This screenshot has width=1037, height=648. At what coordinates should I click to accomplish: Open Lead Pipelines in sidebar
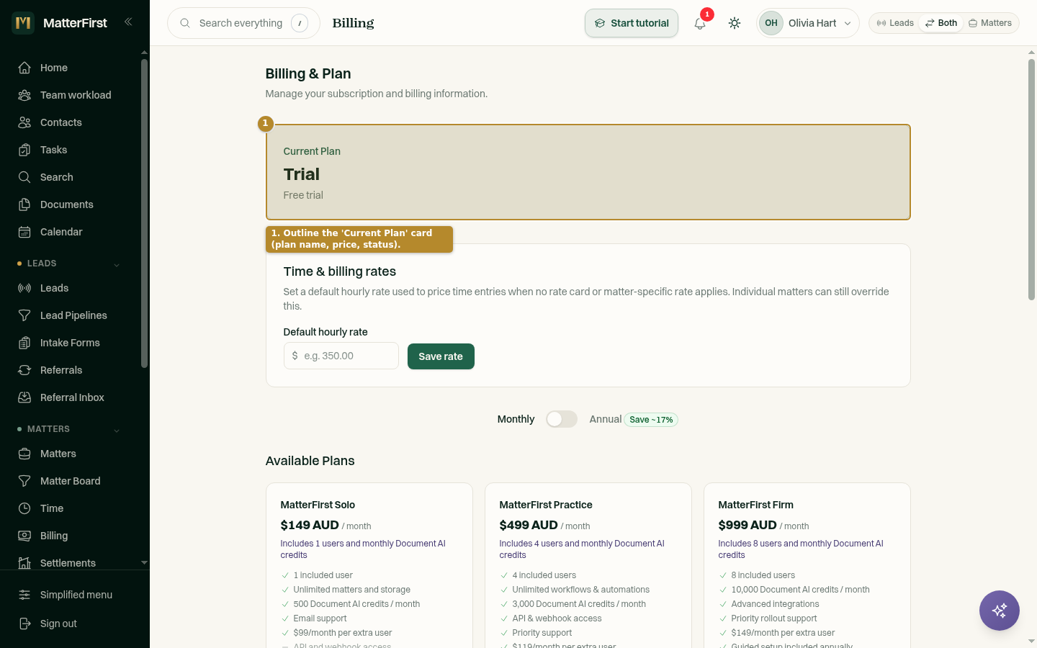click(x=72, y=315)
